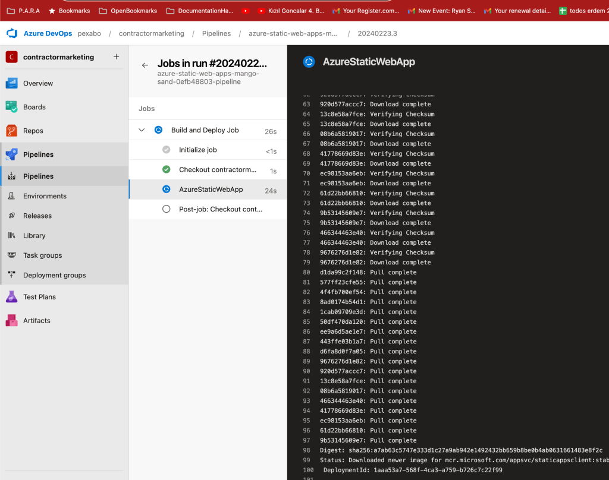Screen dimensions: 609x480
Task: Click the Azure DevOps logo icon
Action: point(12,33)
